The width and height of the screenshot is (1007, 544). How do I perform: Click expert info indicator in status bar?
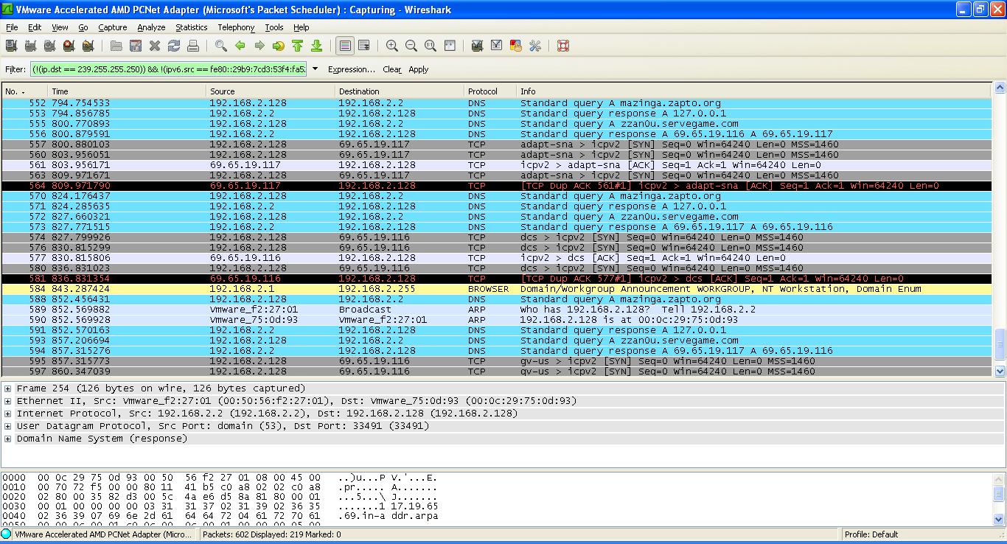tap(7, 534)
